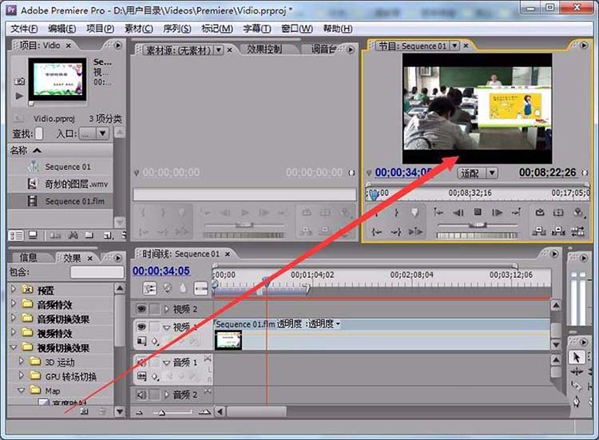This screenshot has height=440, width=599.
Task: Select the Pen tool in tools panel
Action: [x=577, y=402]
